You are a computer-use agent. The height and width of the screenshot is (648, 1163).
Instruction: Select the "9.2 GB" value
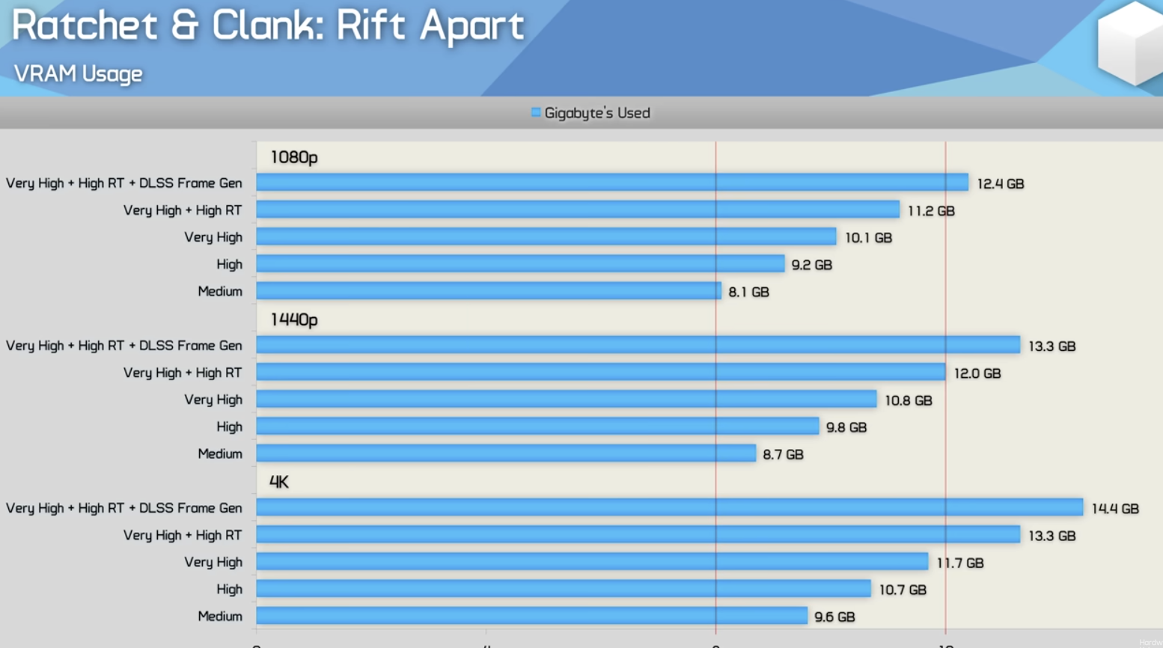(812, 265)
